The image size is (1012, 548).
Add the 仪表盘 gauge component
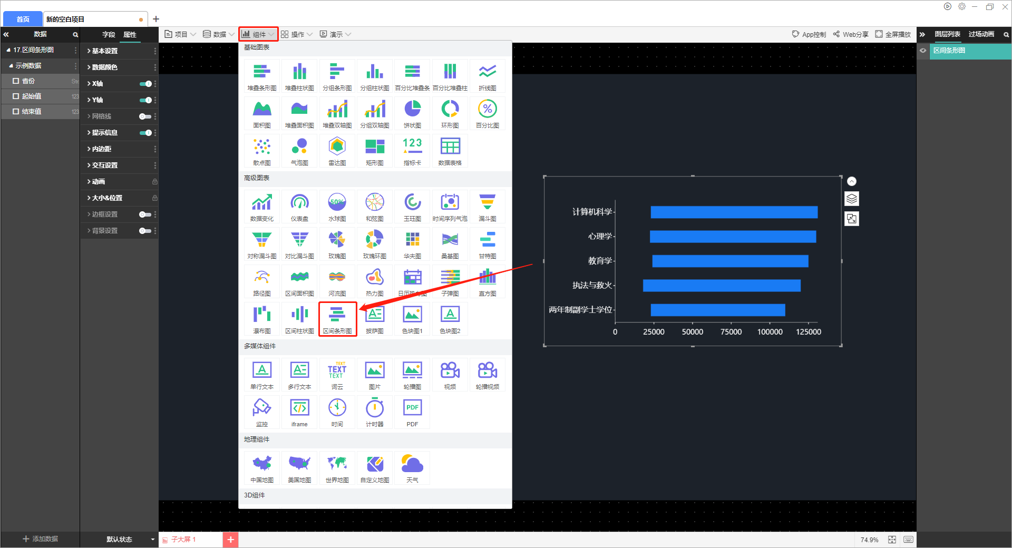(299, 207)
